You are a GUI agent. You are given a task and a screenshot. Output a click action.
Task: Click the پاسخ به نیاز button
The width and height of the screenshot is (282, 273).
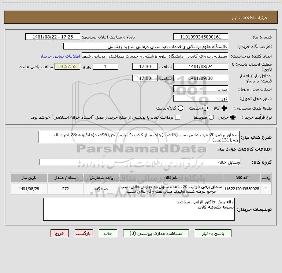(213, 233)
